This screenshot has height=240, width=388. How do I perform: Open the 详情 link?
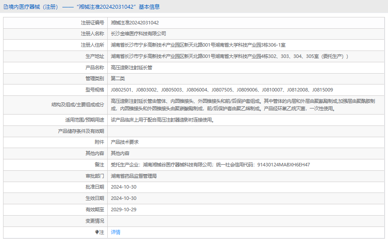tap(116, 232)
